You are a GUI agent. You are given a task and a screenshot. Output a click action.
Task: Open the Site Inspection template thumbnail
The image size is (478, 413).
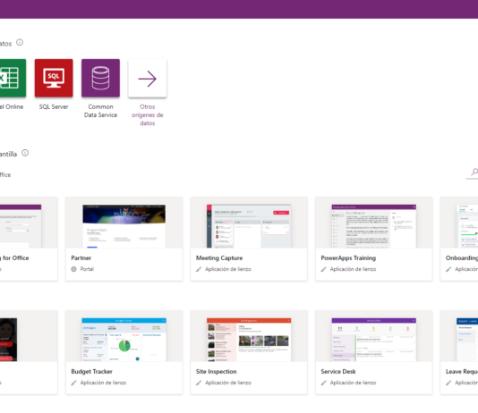coord(249,340)
